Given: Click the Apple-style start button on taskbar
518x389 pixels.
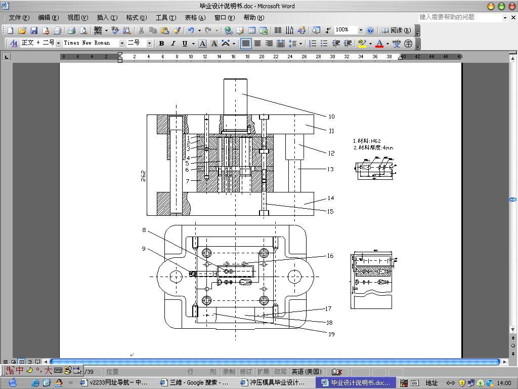Looking at the screenshot, I should tap(13, 382).
